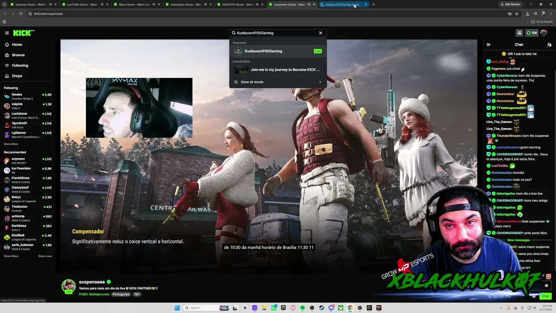Bookmark this page with star icon
The width and height of the screenshot is (556, 313).
[x=517, y=13]
